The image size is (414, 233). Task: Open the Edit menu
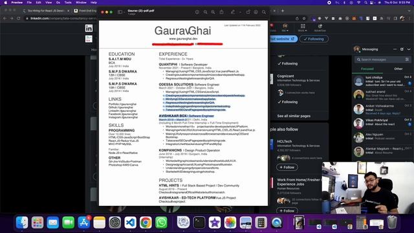39,3
